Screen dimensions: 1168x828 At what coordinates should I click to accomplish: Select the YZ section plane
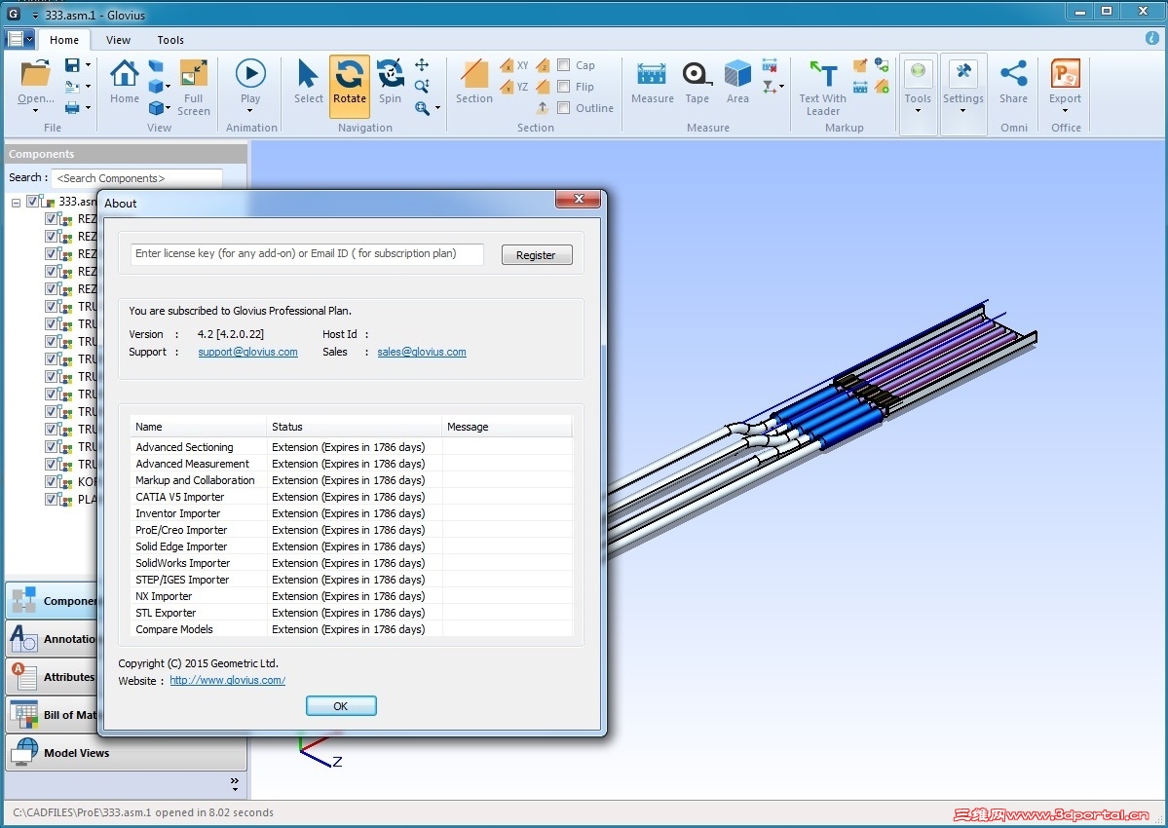coord(514,87)
